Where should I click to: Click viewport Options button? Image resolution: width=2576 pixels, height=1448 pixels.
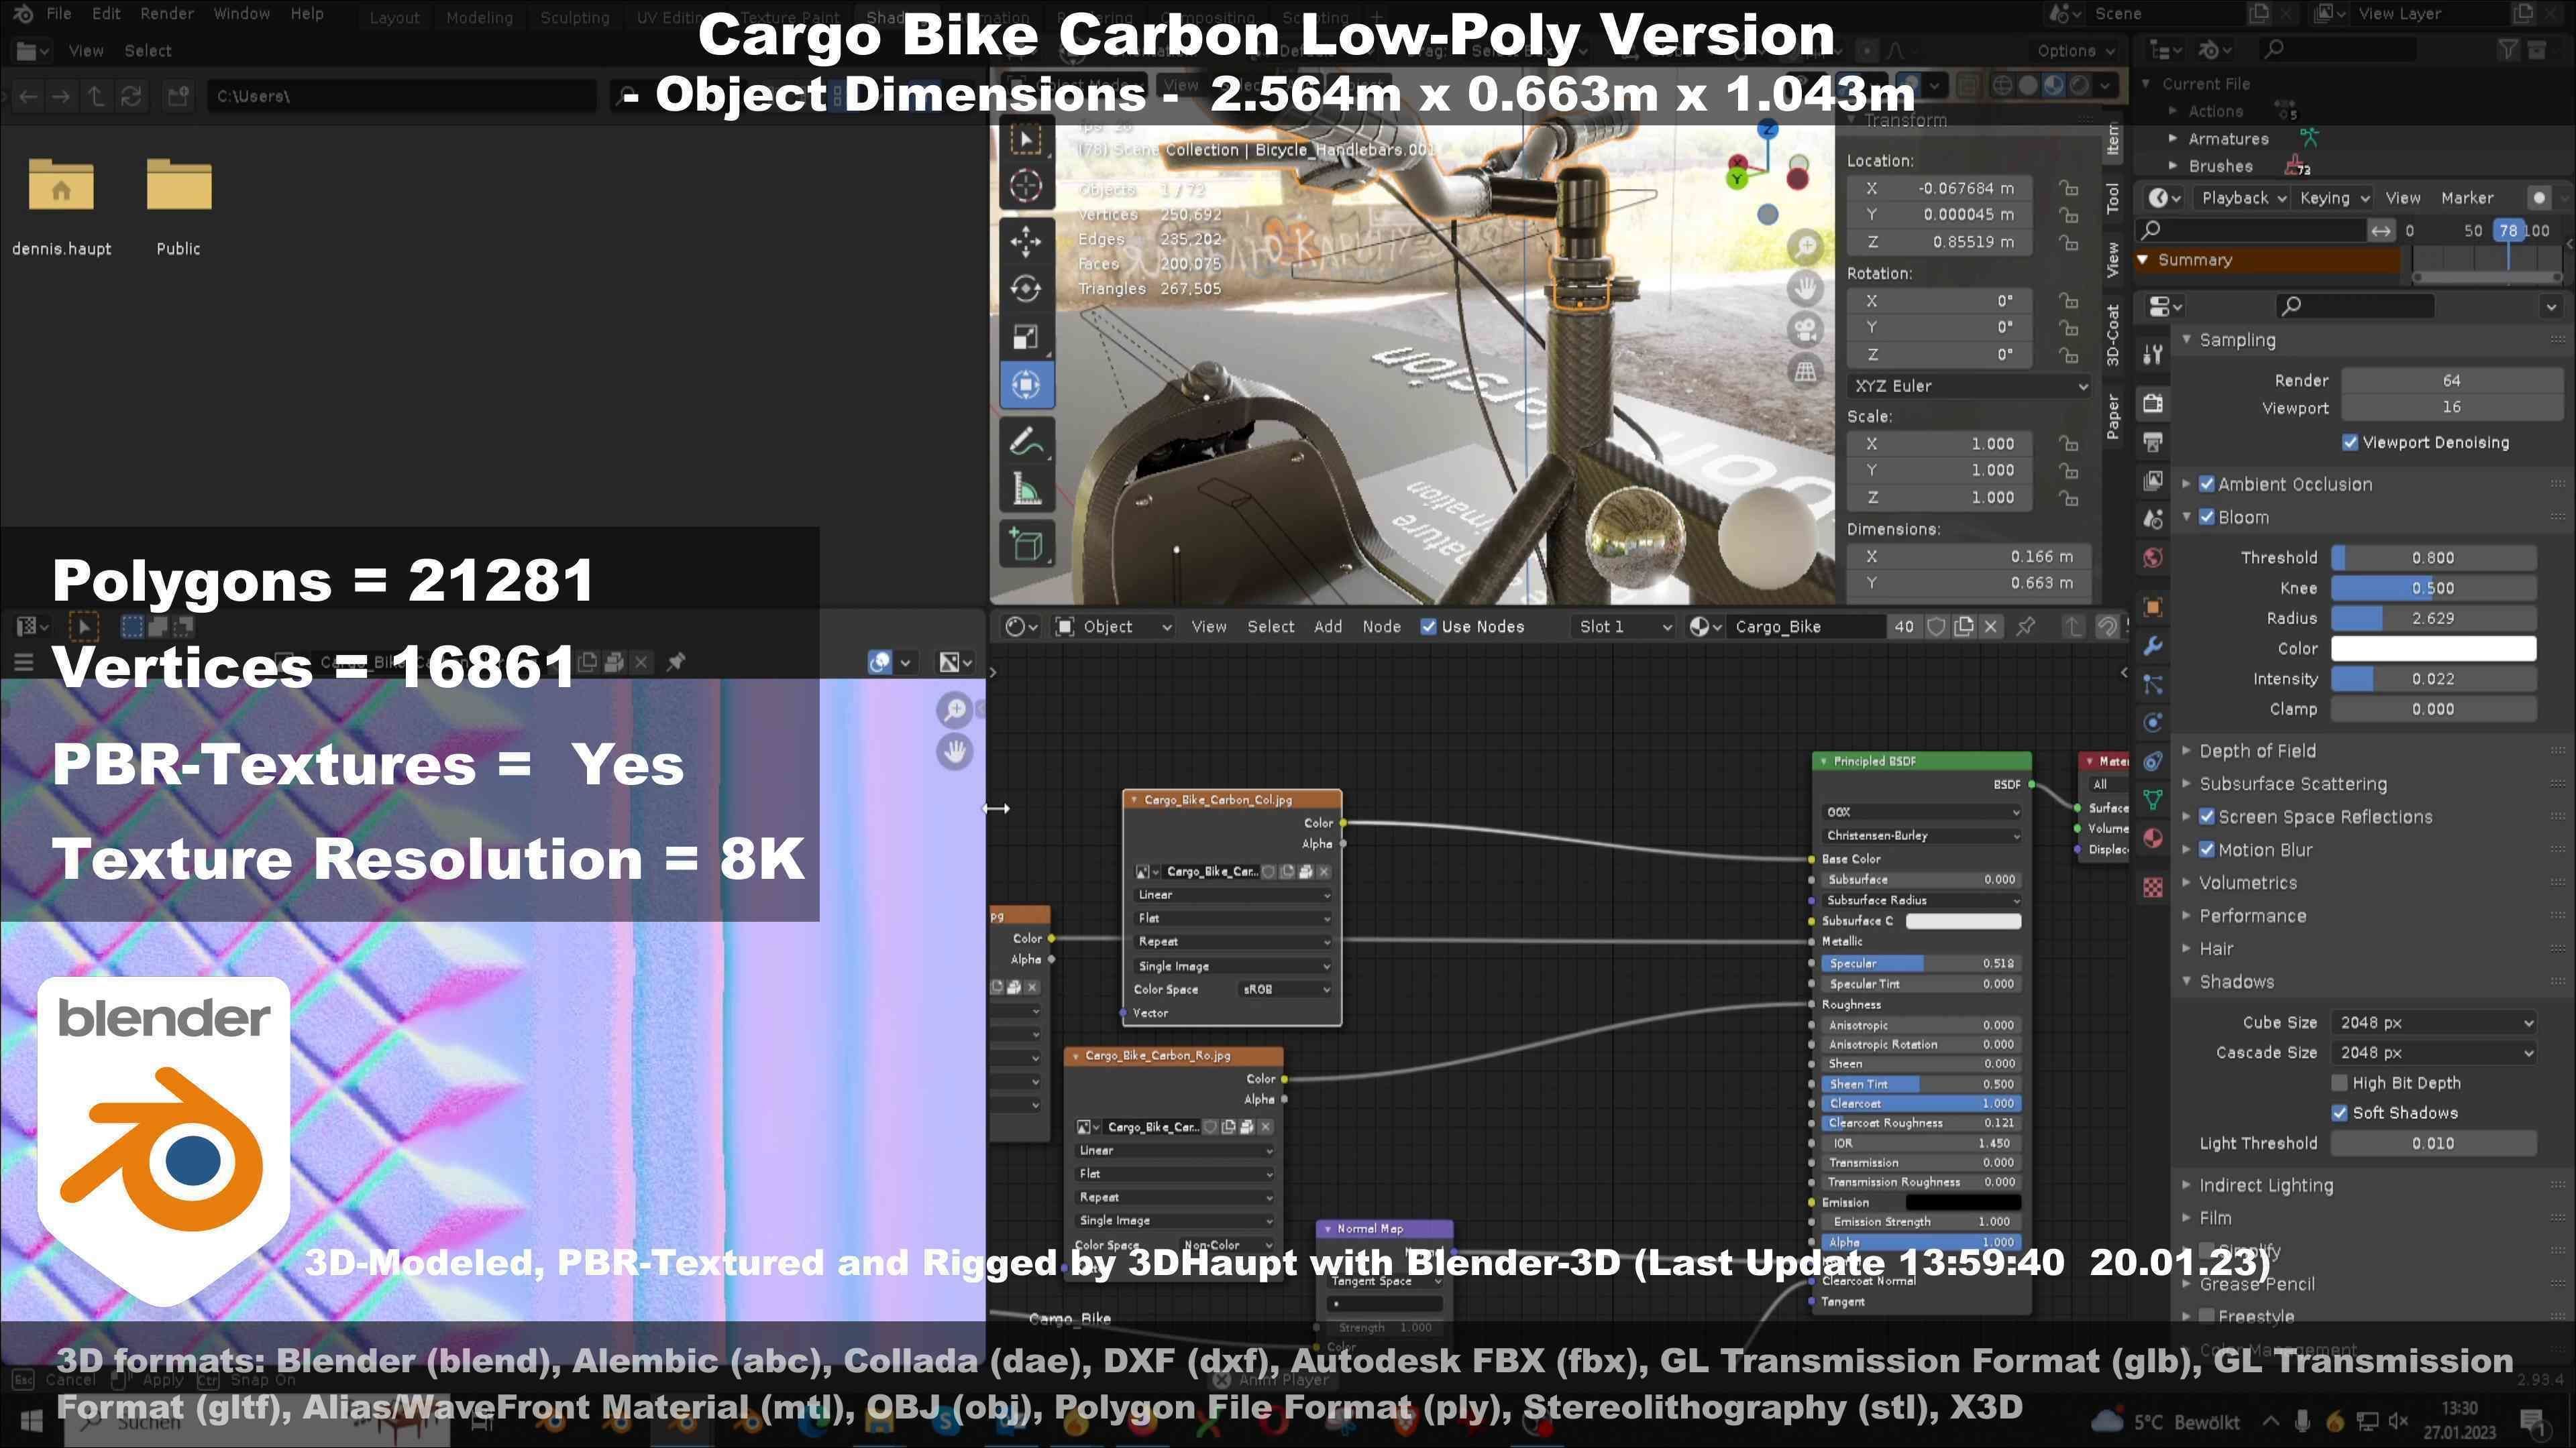click(x=2075, y=51)
